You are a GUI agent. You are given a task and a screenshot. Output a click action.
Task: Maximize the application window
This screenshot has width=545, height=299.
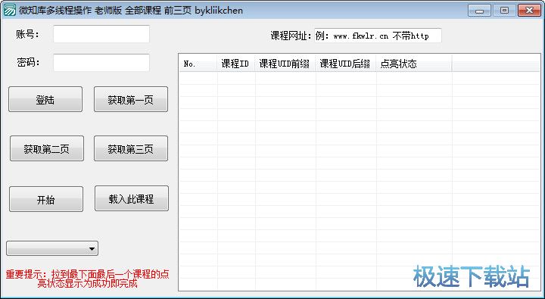pos(504,10)
